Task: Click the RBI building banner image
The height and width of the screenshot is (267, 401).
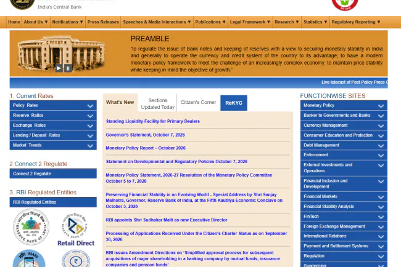Action: (61, 53)
